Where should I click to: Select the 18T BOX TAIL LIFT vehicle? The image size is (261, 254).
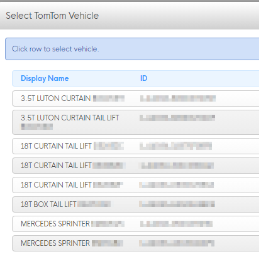(136, 204)
